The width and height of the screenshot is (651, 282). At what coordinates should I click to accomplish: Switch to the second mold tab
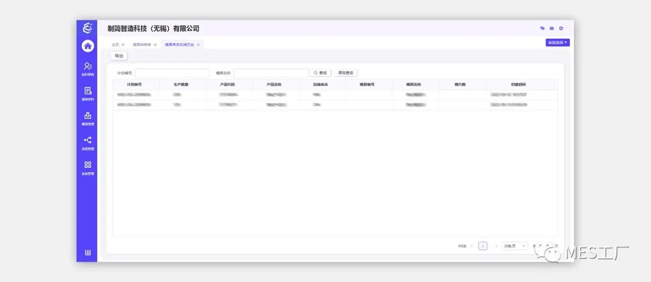coord(142,45)
